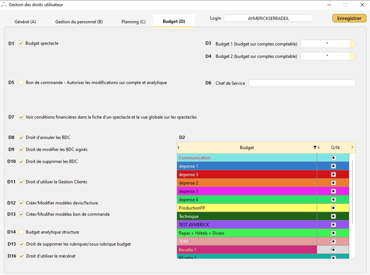Open the Budget 2 dropdown field
The height and width of the screenshot is (275, 370).
pyautogui.click(x=327, y=56)
